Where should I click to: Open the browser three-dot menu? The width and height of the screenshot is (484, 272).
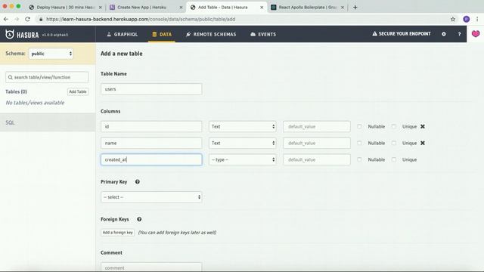(477, 19)
